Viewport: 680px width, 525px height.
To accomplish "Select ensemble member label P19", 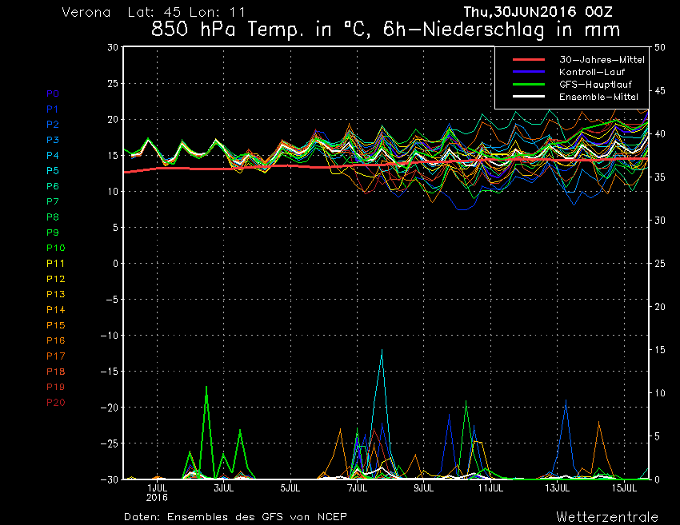I will 56,387.
